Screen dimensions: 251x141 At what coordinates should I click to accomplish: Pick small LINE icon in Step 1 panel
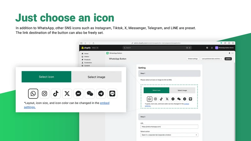(190, 99)
